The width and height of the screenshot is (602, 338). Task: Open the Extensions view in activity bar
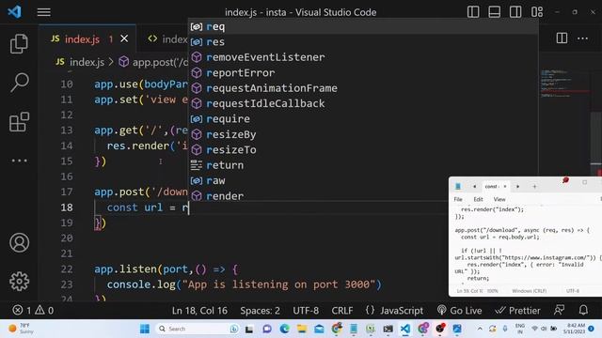point(19,122)
